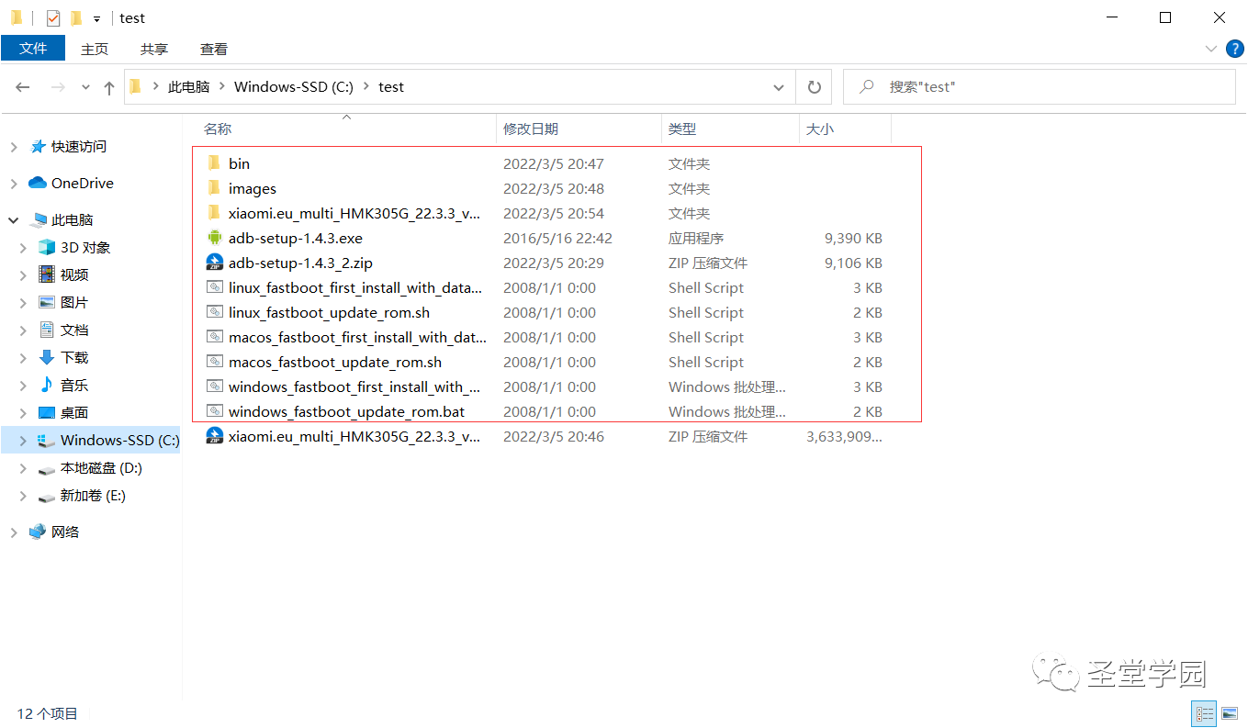Switch to large icons view layout

(1229, 713)
